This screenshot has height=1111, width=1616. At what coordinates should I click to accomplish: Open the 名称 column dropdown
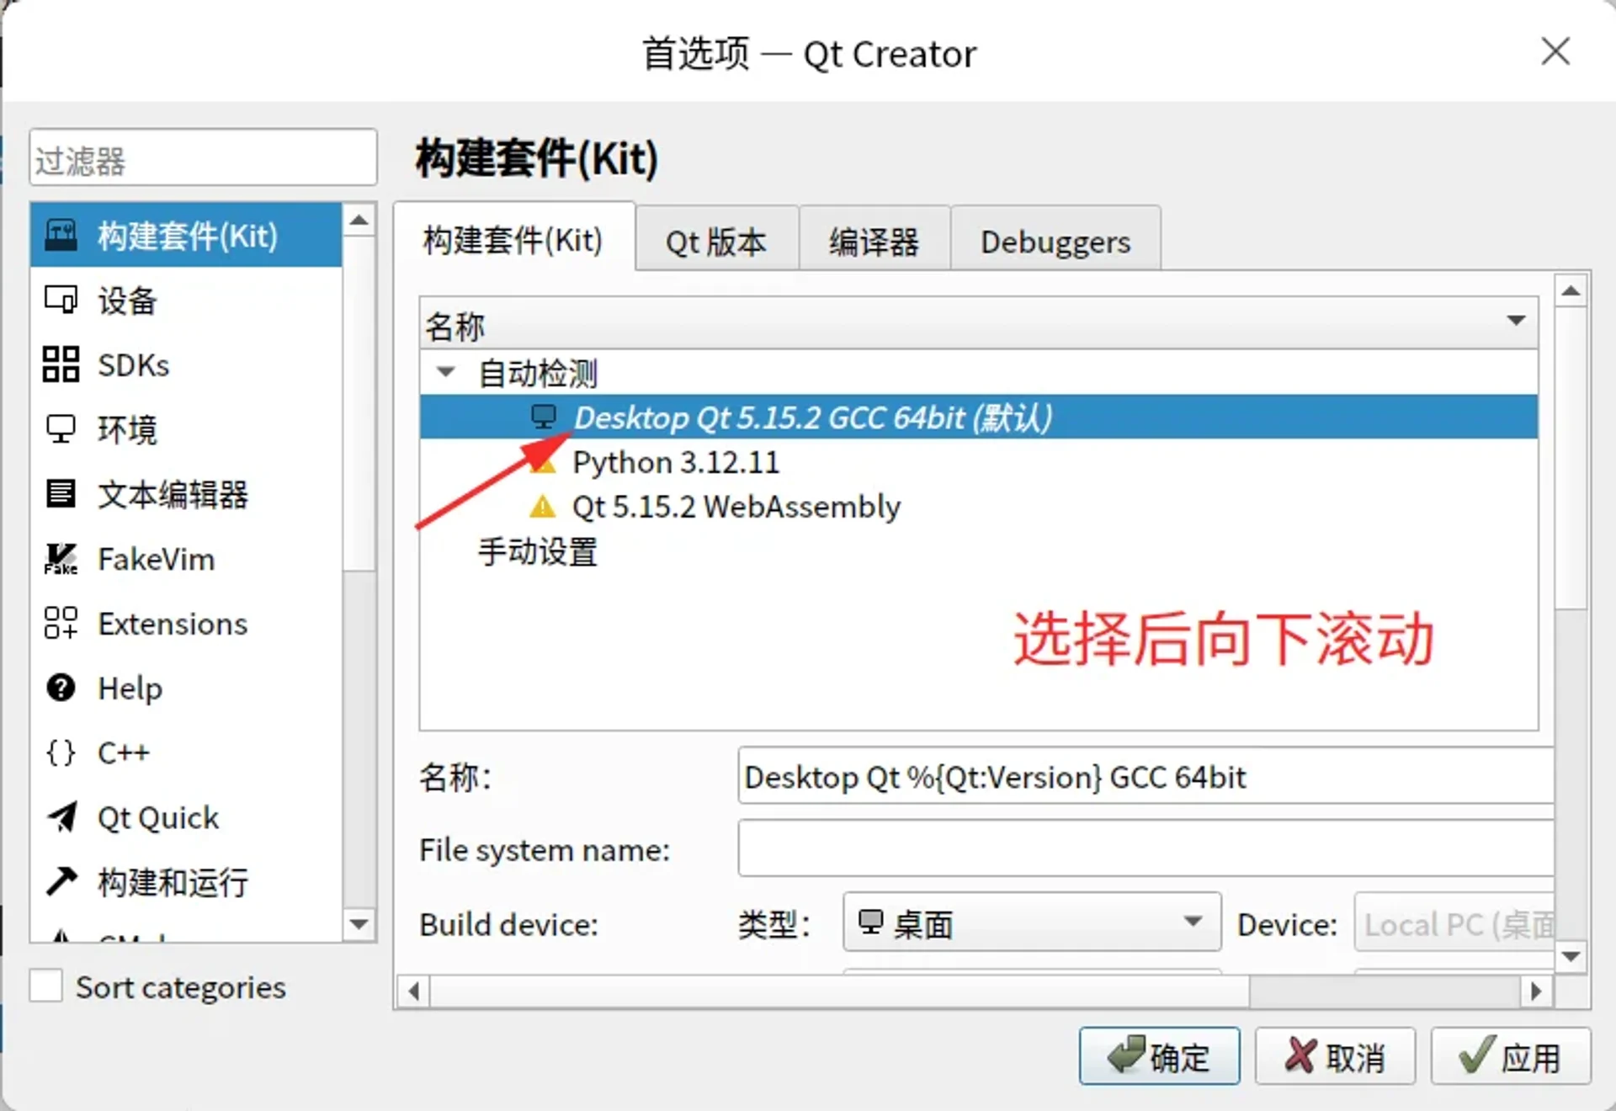tap(1517, 321)
